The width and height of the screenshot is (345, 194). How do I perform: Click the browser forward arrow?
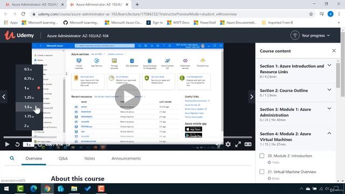(x=15, y=14)
